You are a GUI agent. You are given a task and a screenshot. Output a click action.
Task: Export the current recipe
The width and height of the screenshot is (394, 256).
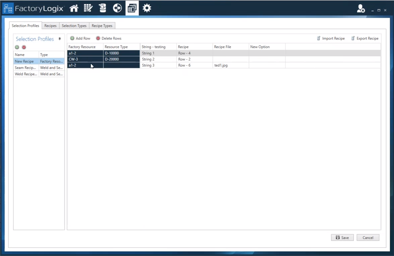click(x=365, y=38)
